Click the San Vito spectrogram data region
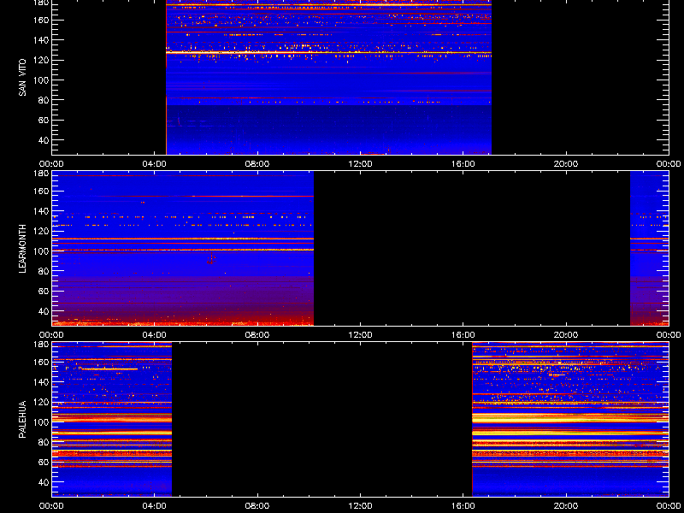The height and width of the screenshot is (513, 684). [x=328, y=77]
